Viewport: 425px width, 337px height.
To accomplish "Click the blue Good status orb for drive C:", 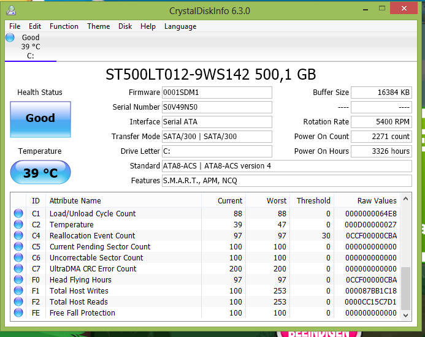I will [x=10, y=37].
